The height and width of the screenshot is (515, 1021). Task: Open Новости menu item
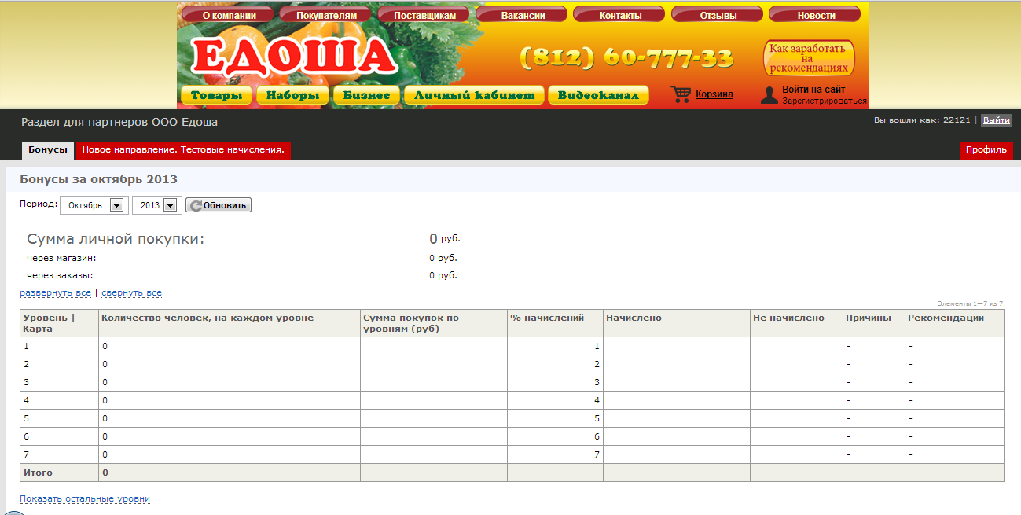[816, 15]
